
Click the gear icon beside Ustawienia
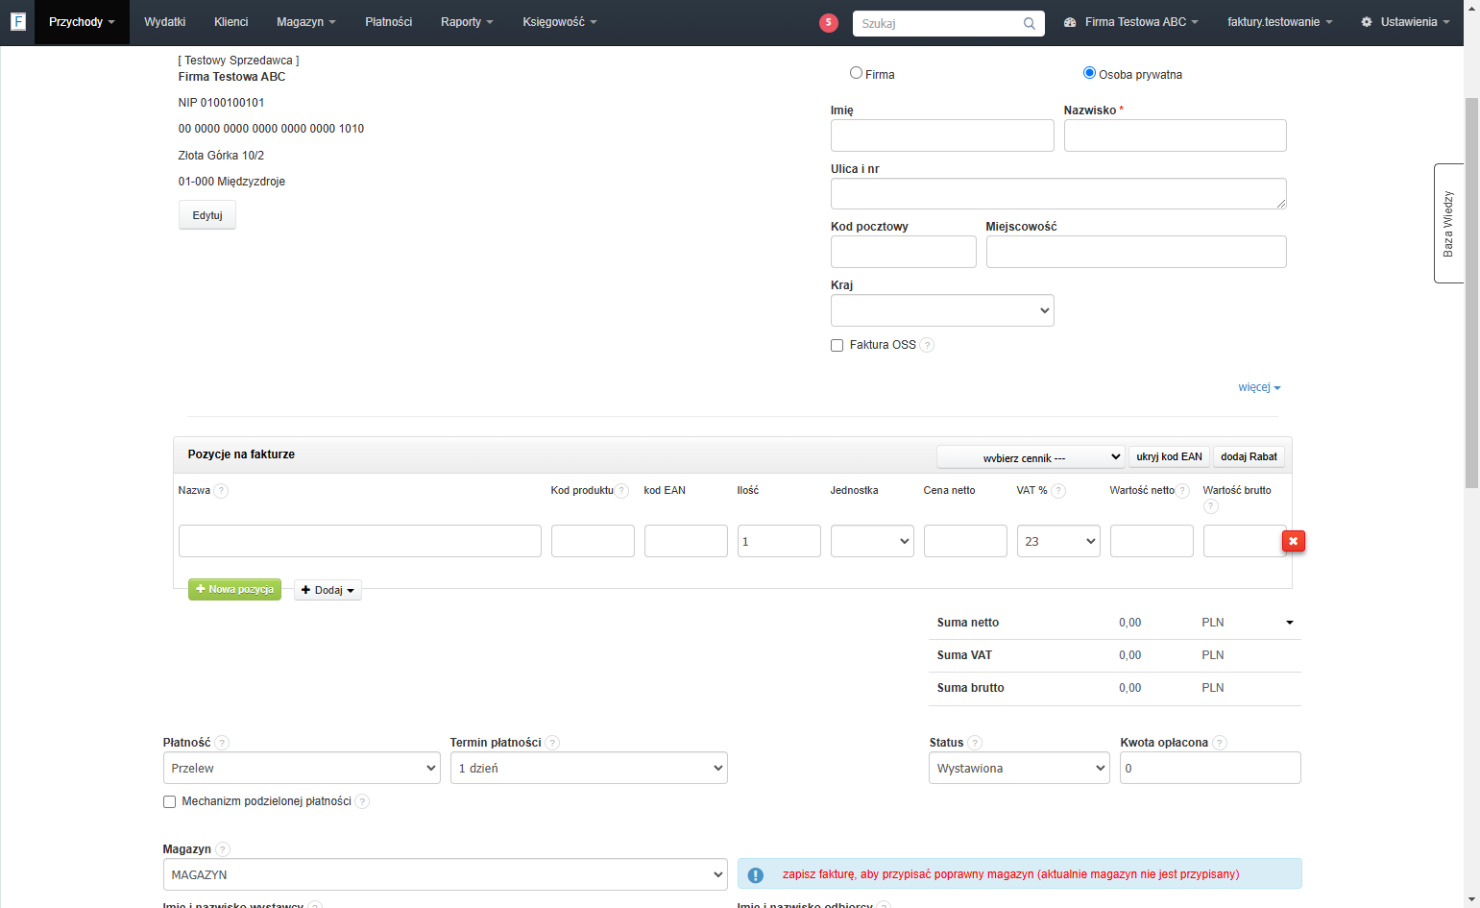click(x=1367, y=22)
